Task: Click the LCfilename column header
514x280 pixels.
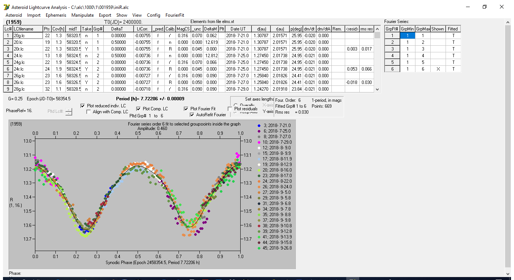Action: click(x=28, y=29)
